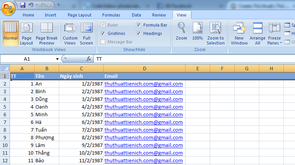295x165 pixels.
Task: Enter Full Screen mode
Action: click(86, 33)
